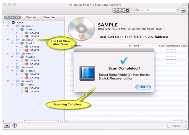This screenshot has width=189, height=135.
Task: Click the Session 5 disc icon
Action: pyautogui.click(x=18, y=81)
